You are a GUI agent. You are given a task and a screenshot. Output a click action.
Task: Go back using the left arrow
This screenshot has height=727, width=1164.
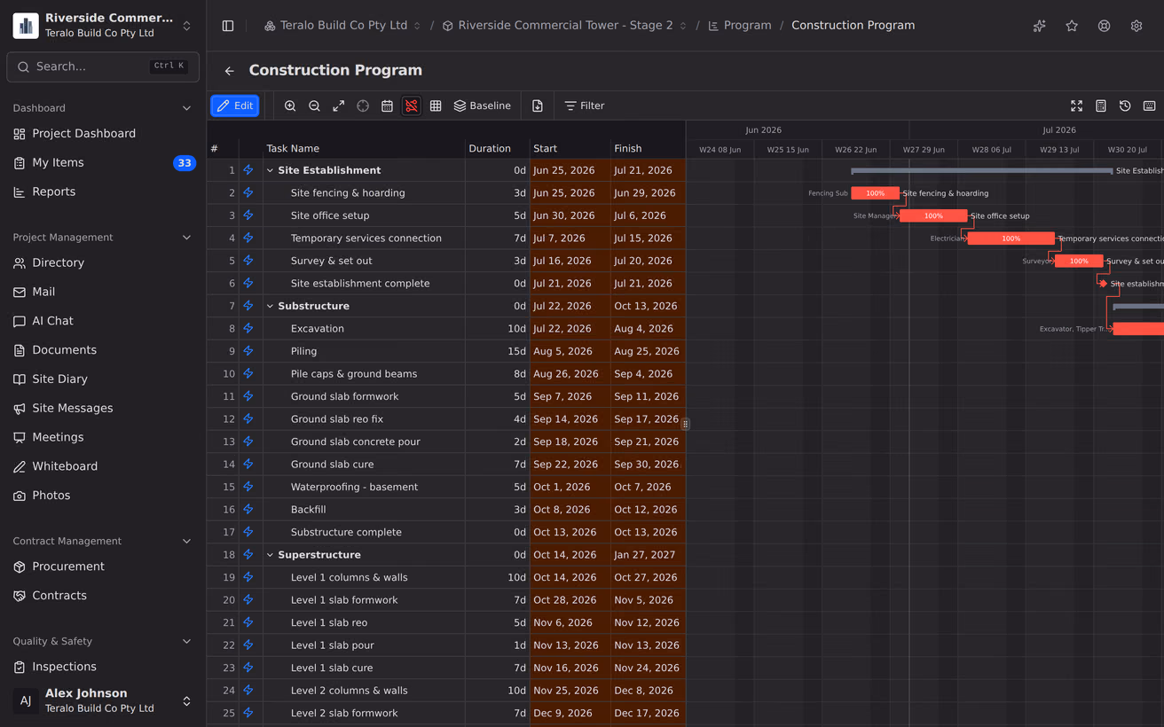click(230, 71)
